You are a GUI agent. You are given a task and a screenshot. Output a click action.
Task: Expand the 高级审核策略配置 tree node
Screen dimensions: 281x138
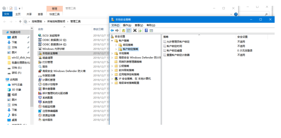click(112, 83)
